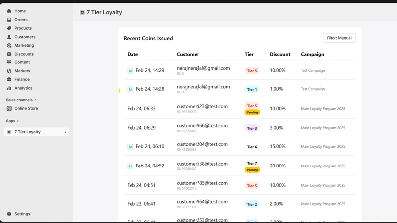Viewport: 397px width, 223px height.
Task: Click the Filter: Manual button
Action: pyautogui.click(x=339, y=38)
